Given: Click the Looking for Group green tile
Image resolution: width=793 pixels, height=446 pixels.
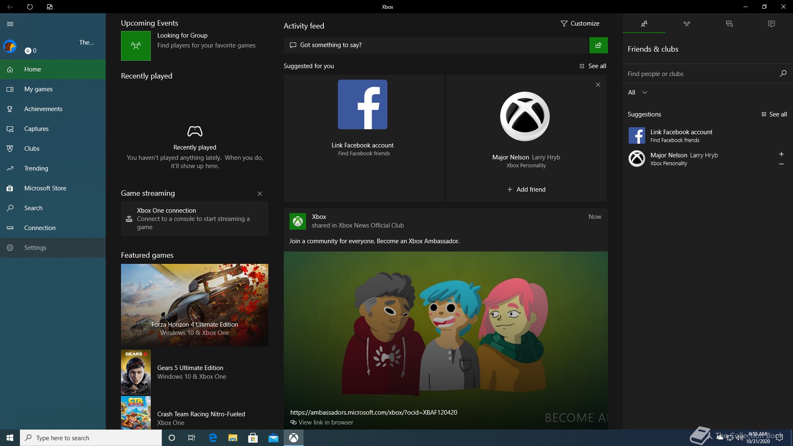Looking at the screenshot, I should pyautogui.click(x=136, y=46).
